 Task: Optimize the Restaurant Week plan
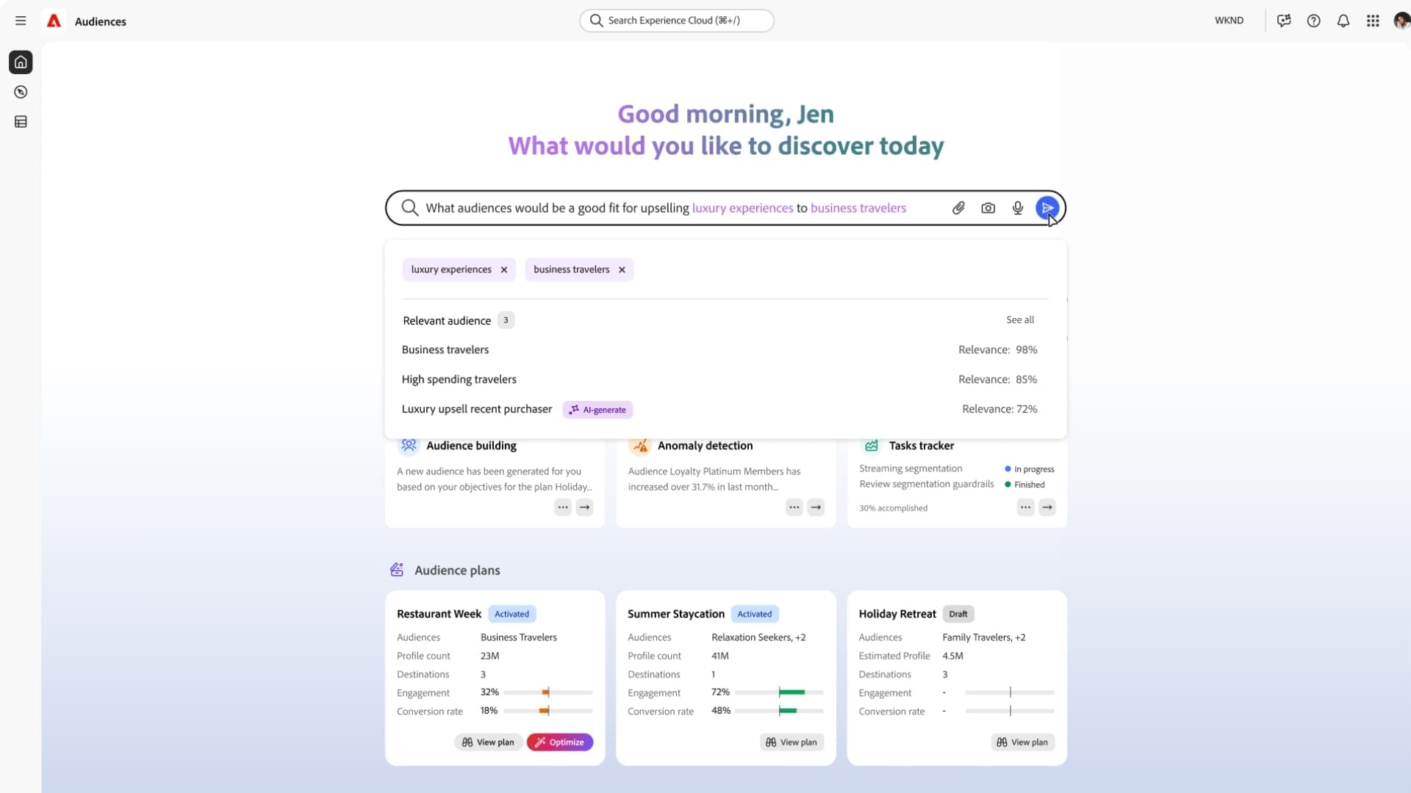[x=560, y=742]
